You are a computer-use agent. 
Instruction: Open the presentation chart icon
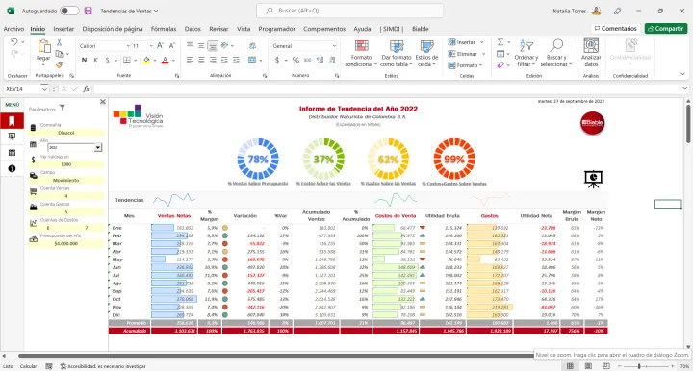593,179
